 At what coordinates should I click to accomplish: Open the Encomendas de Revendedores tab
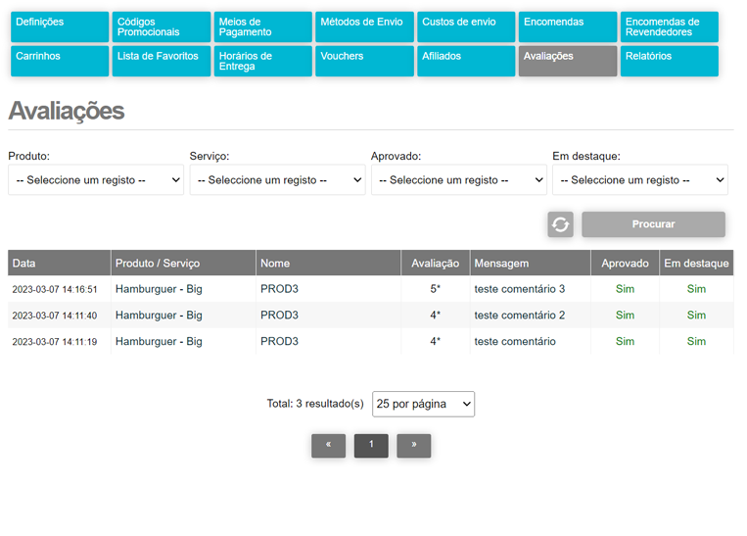click(x=670, y=26)
